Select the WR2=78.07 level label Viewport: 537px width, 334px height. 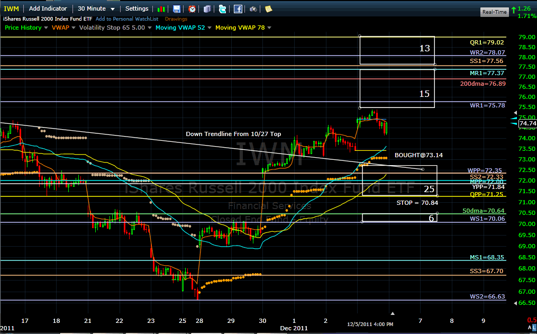(487, 52)
